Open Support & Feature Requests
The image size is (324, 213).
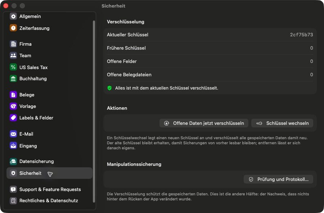tap(49, 189)
